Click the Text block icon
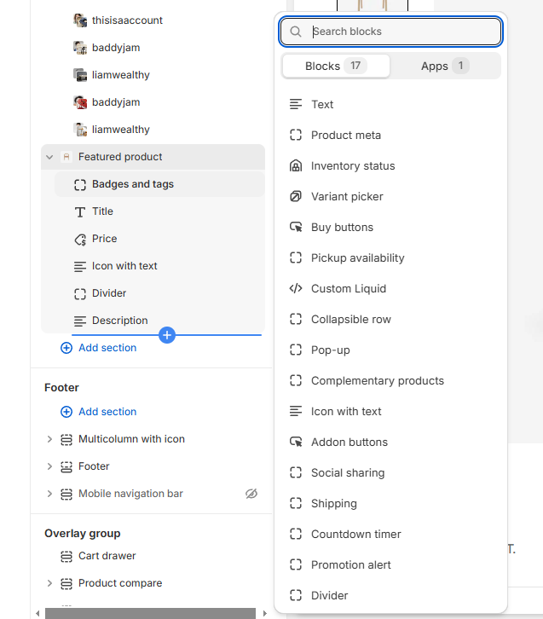The width and height of the screenshot is (543, 619). [296, 104]
